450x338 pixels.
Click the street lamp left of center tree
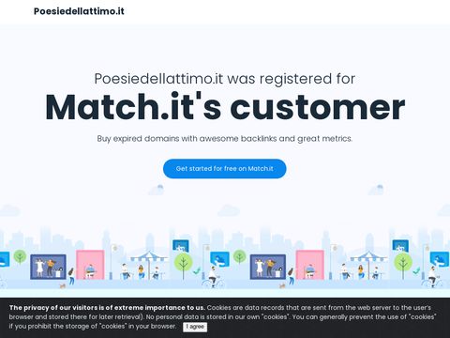[x=112, y=262]
